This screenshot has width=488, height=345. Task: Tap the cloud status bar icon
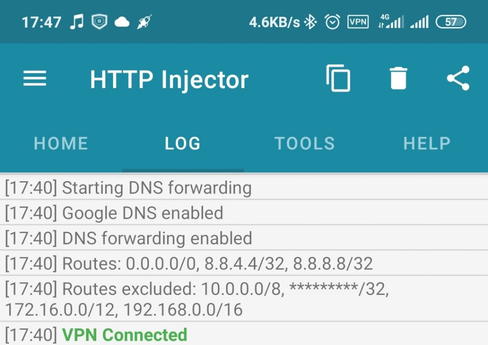tap(122, 22)
